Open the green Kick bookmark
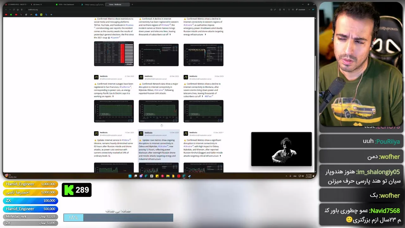 pos(11,15)
